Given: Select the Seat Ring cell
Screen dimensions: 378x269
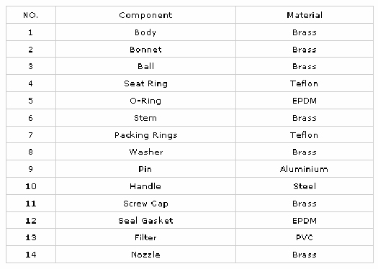Looking at the screenshot, I should [145, 83].
